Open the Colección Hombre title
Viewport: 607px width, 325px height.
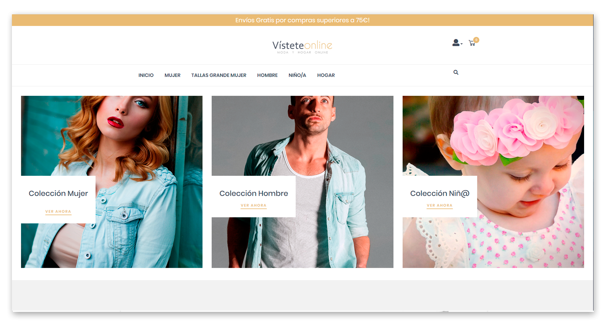(254, 193)
